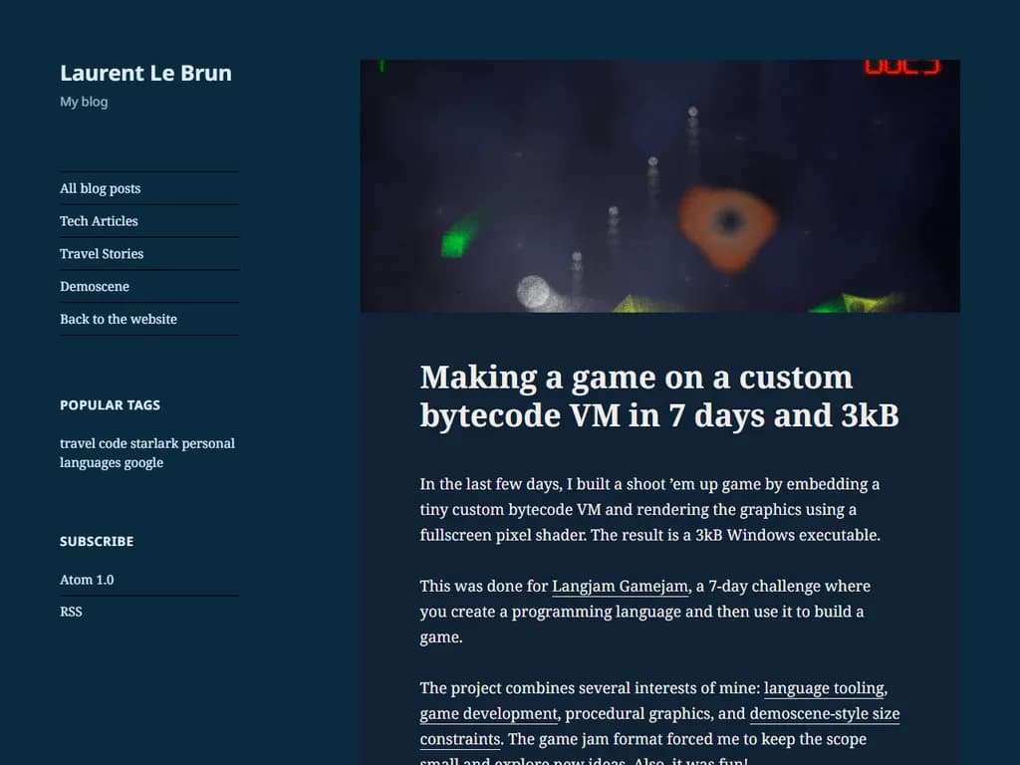Click Back to the website link
Screen dimensions: 1020x765
tap(119, 320)
